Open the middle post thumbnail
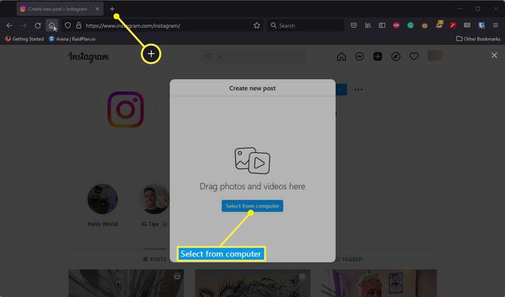The width and height of the screenshot is (505, 297). [x=252, y=283]
